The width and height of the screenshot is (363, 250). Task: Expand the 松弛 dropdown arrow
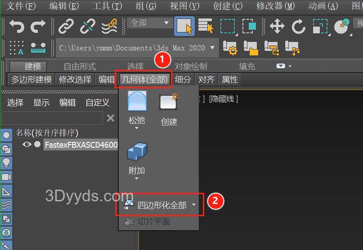pyautogui.click(x=137, y=128)
